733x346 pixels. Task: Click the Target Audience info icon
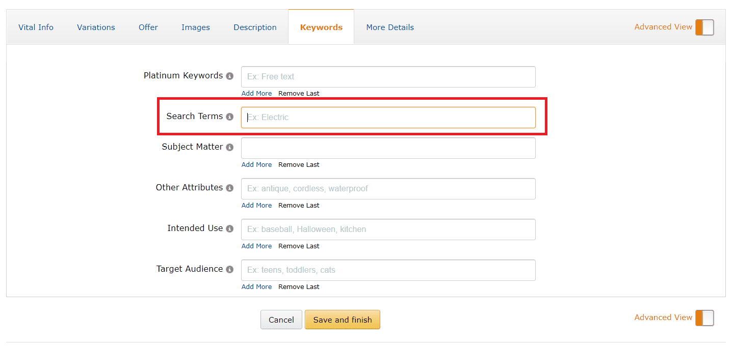(230, 269)
